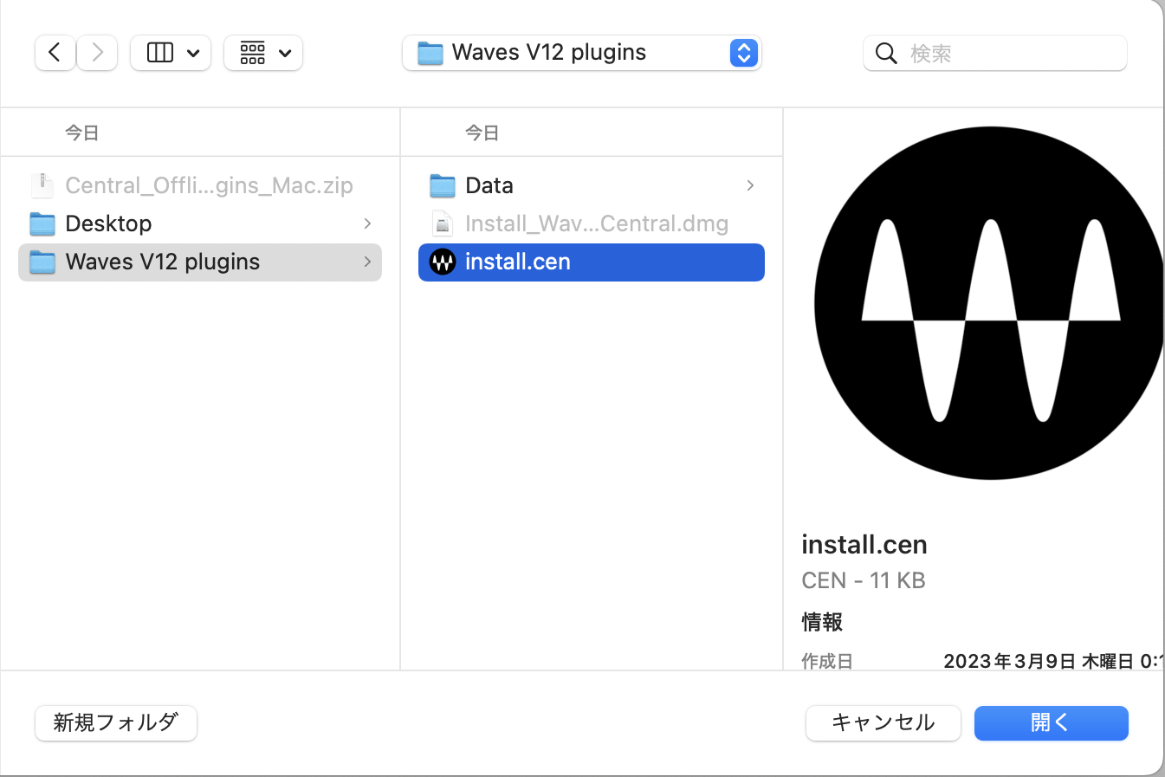Click the CEN - 11 KB file info text
The width and height of the screenshot is (1165, 777).
click(x=864, y=580)
